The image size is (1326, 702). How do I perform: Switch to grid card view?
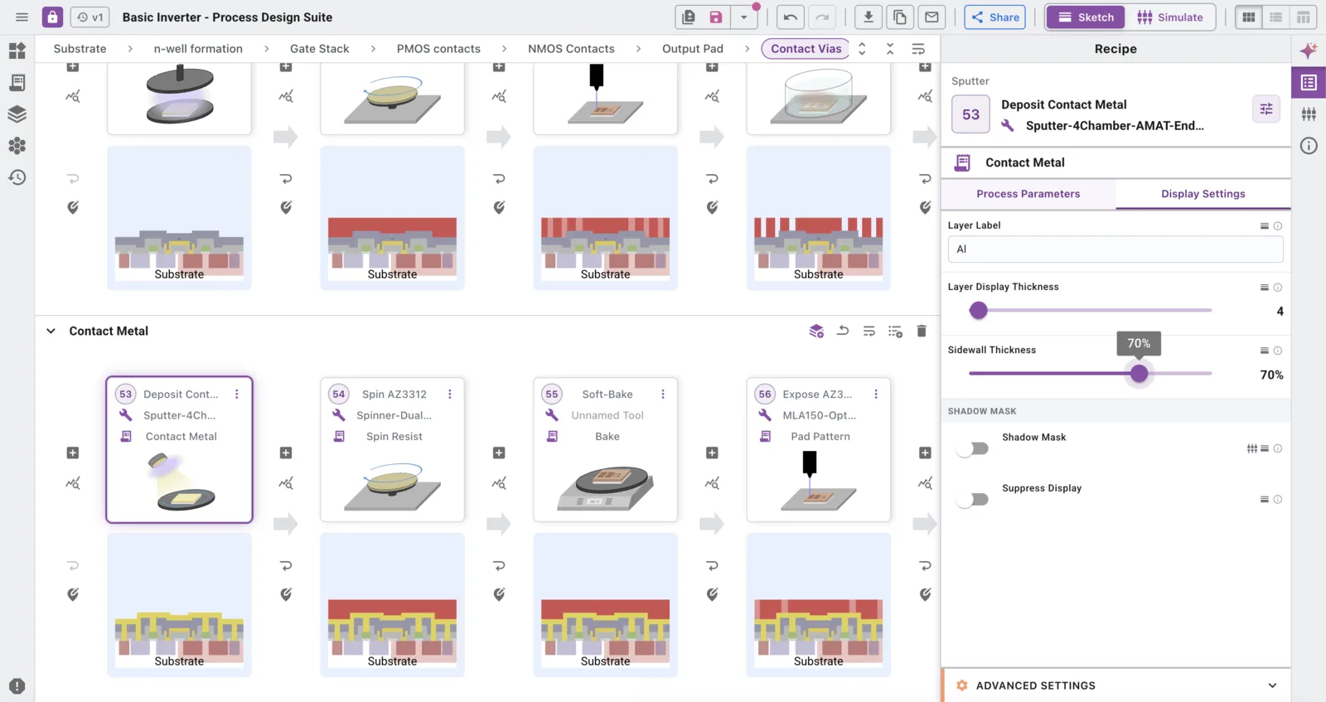tap(1249, 17)
